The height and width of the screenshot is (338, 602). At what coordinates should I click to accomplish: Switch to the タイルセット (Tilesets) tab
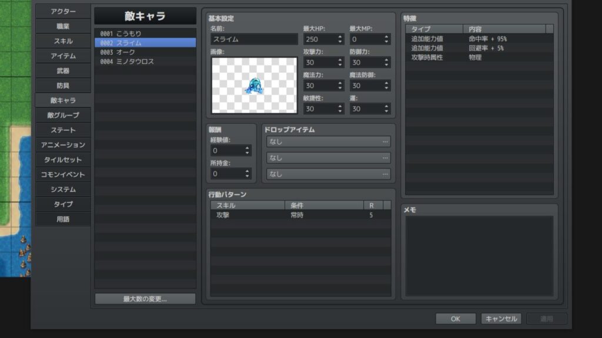pos(63,159)
